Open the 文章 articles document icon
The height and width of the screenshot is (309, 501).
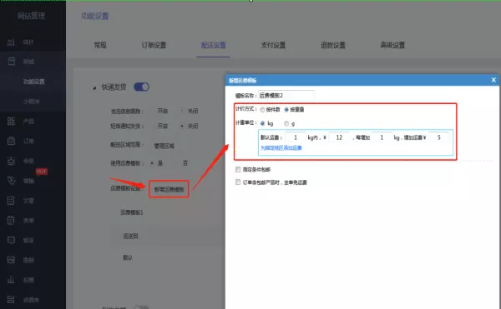[x=11, y=201]
